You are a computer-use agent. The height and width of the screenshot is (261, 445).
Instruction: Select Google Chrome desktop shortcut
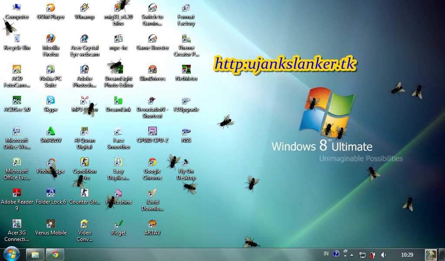tap(153, 169)
